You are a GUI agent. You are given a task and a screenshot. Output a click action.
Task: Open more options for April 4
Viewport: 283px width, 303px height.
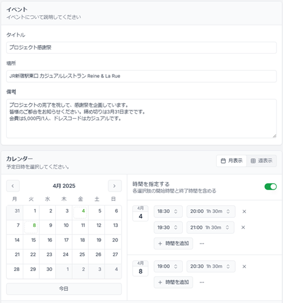click(x=202, y=244)
